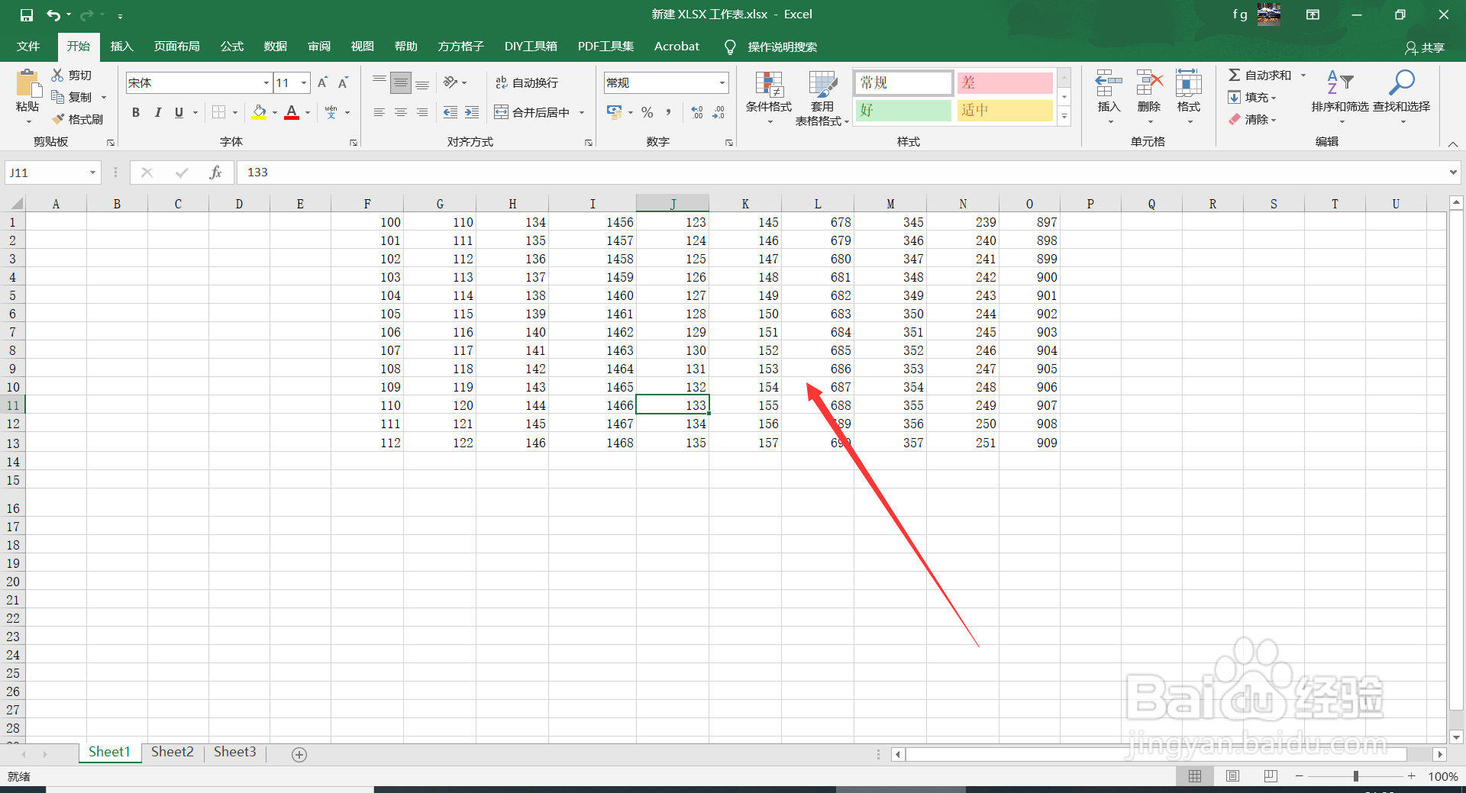Click the Delete Cells icon
The height and width of the screenshot is (793, 1466).
1149,82
